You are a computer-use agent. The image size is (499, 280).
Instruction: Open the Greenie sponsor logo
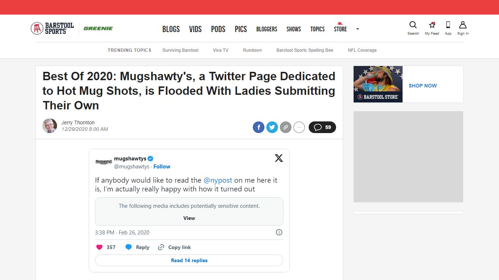(x=98, y=28)
